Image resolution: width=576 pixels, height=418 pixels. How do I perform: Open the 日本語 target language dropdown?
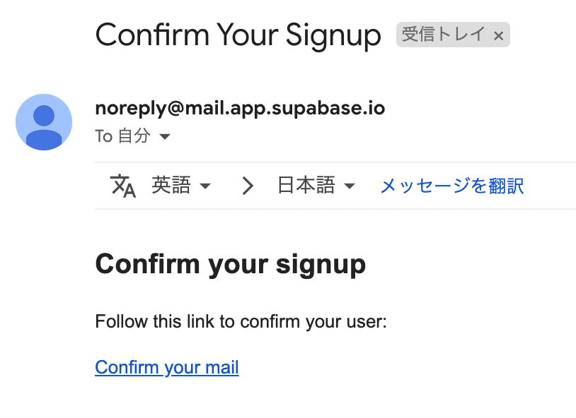tap(316, 185)
